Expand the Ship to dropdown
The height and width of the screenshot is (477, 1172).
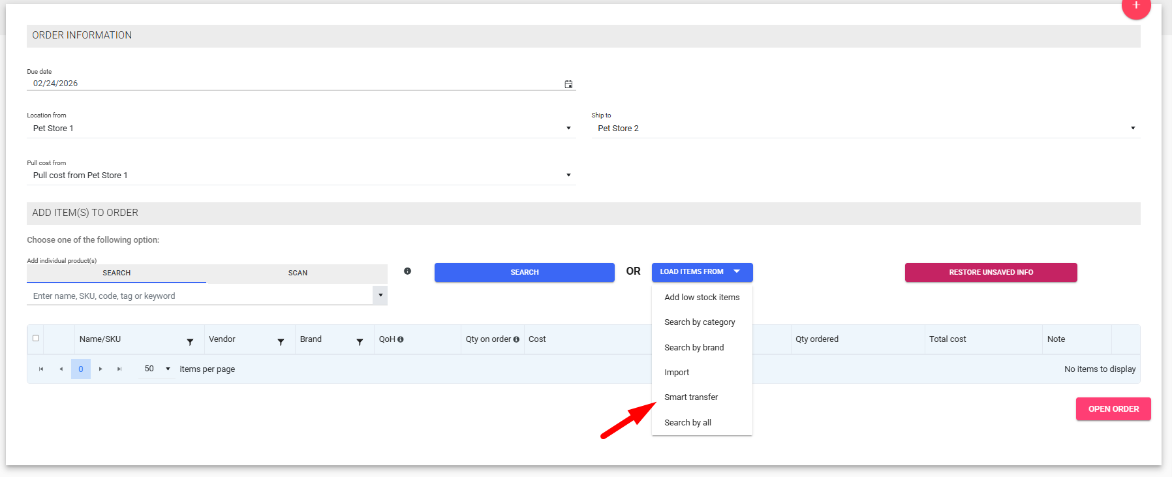(1133, 129)
